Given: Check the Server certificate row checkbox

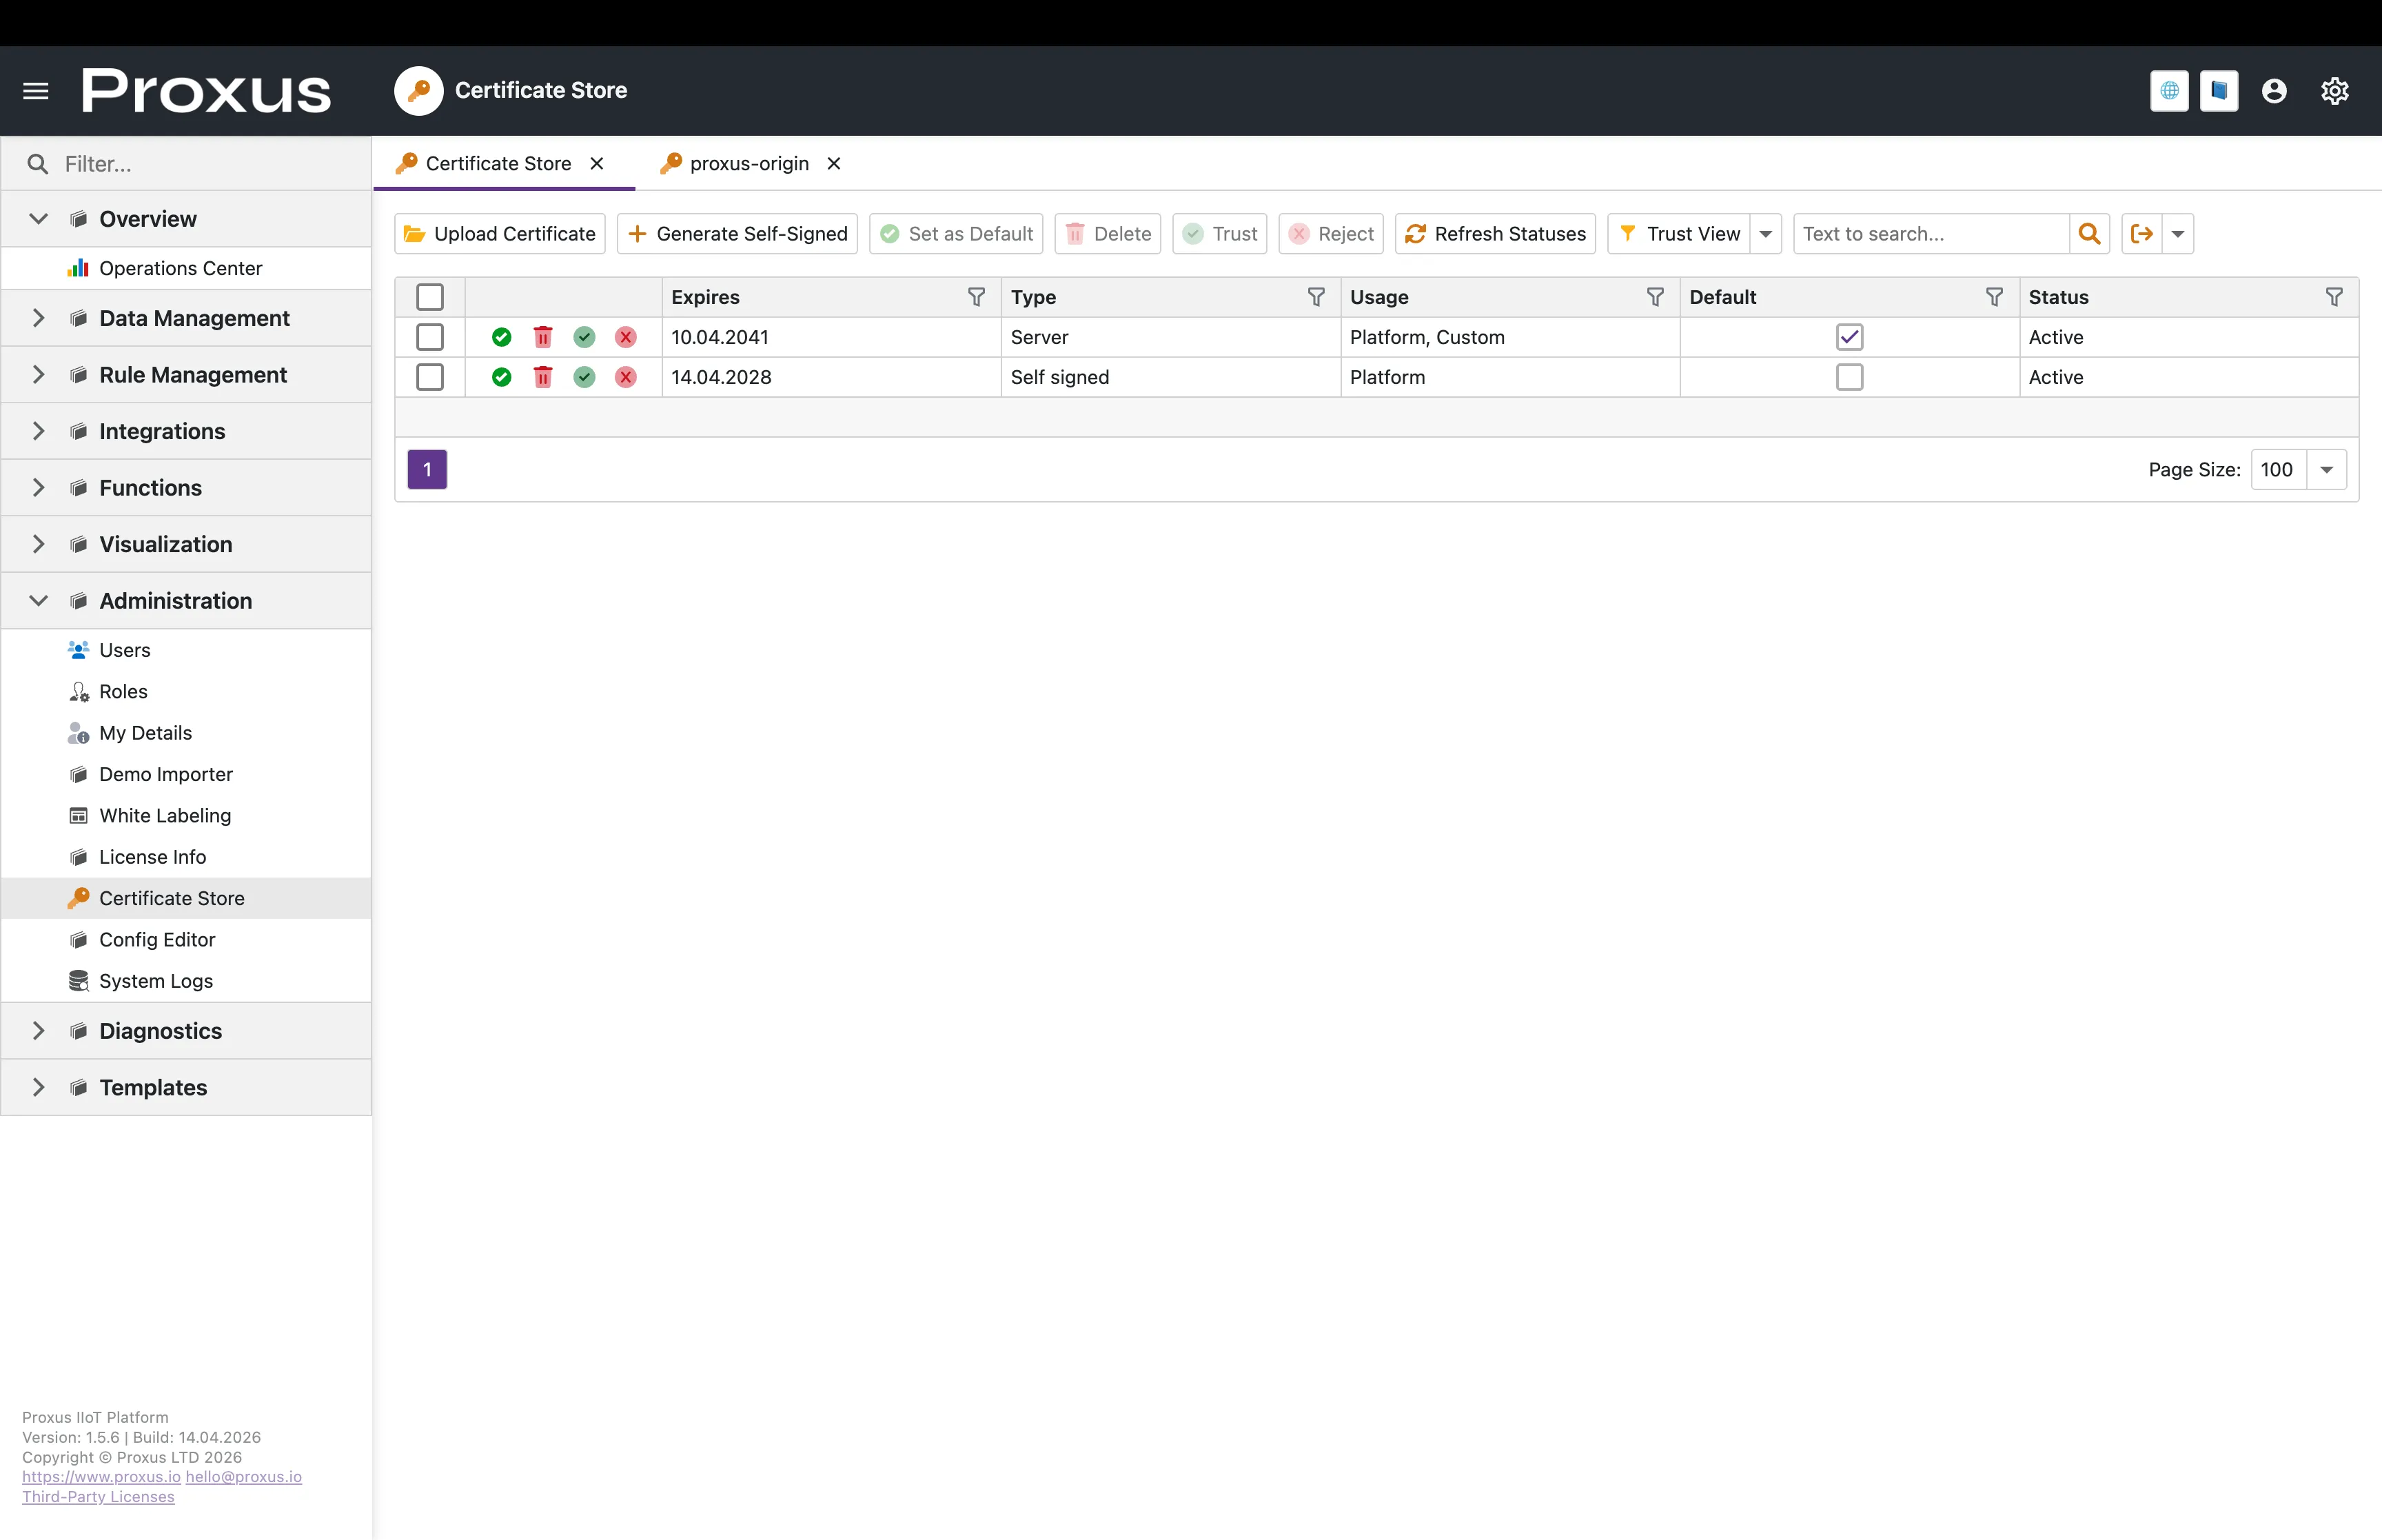Looking at the screenshot, I should [430, 337].
